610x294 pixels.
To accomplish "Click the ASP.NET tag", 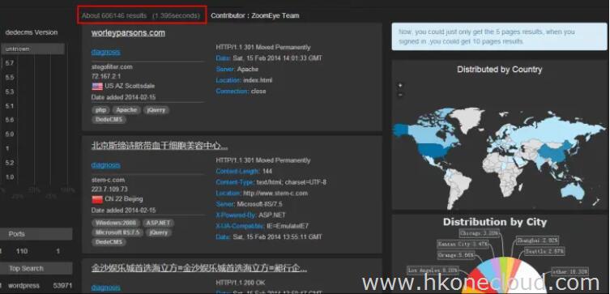I will [x=157, y=224].
